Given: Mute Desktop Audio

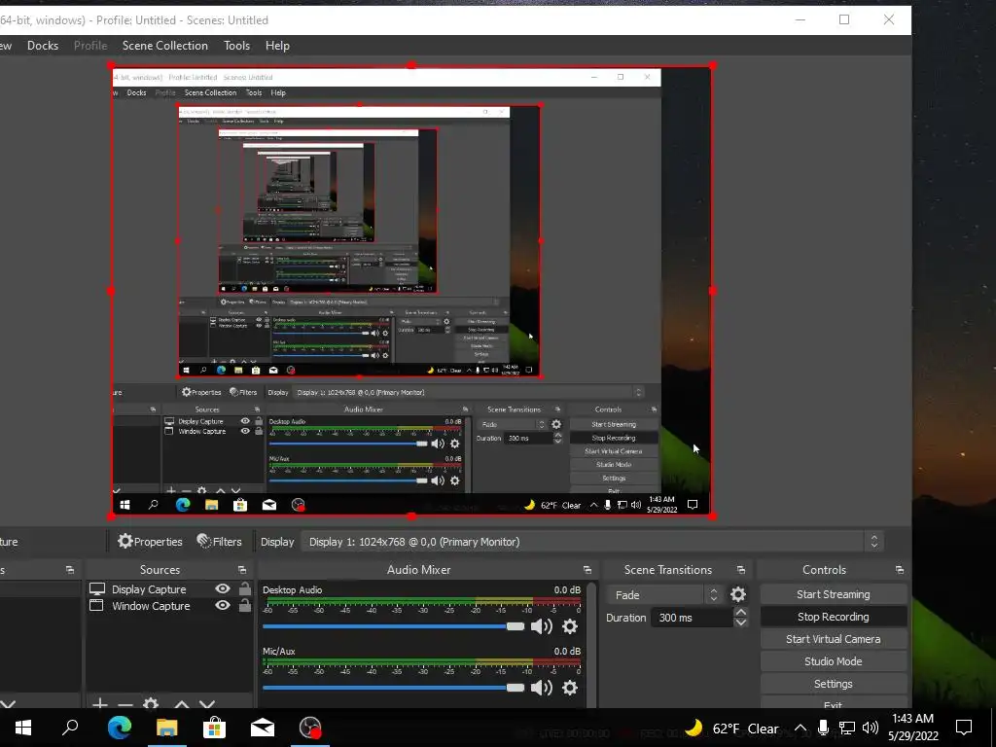Looking at the screenshot, I should (541, 627).
